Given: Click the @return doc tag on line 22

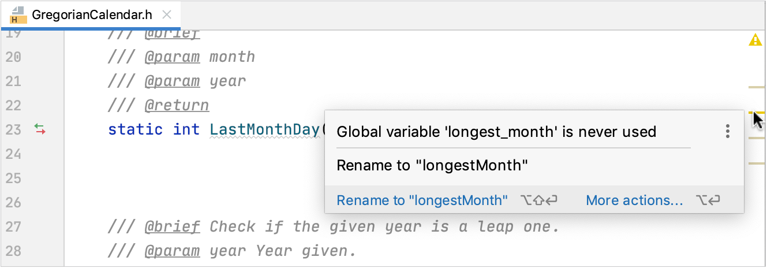Looking at the screenshot, I should [x=177, y=105].
